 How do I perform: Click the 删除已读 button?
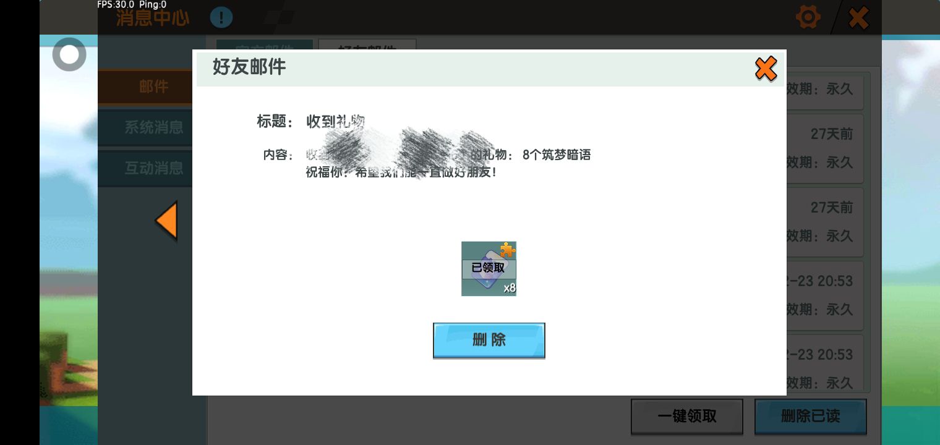point(810,416)
